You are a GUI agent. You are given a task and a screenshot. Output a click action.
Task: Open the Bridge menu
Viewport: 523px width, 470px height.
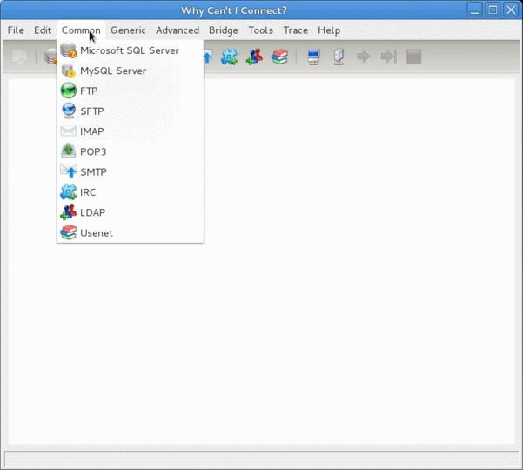coord(224,30)
